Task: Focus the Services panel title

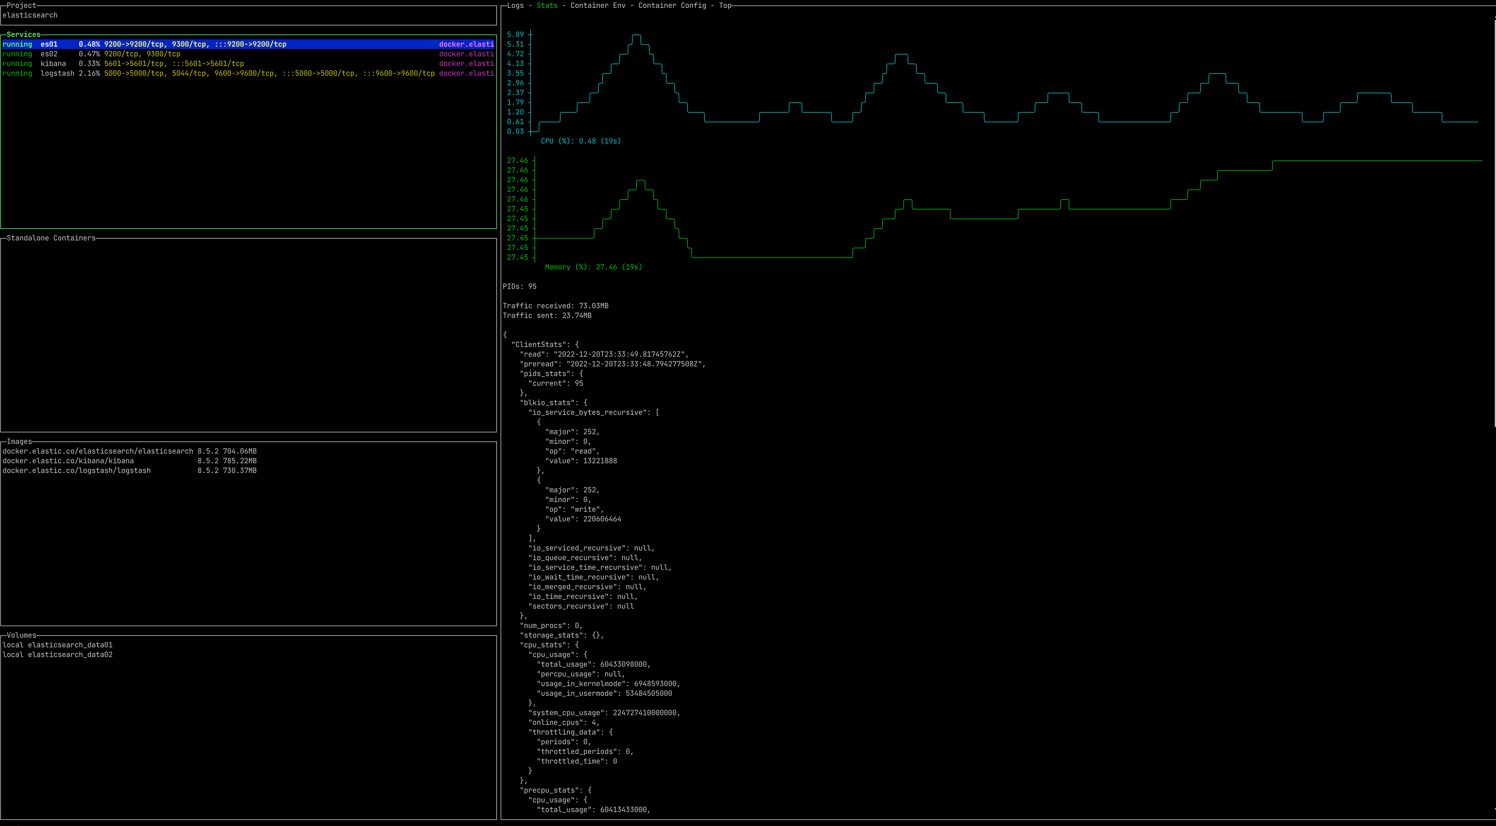Action: [23, 34]
